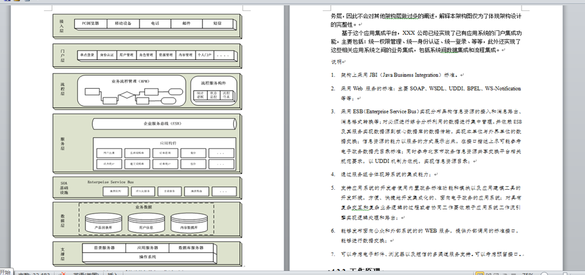The width and height of the screenshot is (585, 275).
Task: Click the line starting 能够发布面向公众和外部系统
Action: (x=431, y=231)
